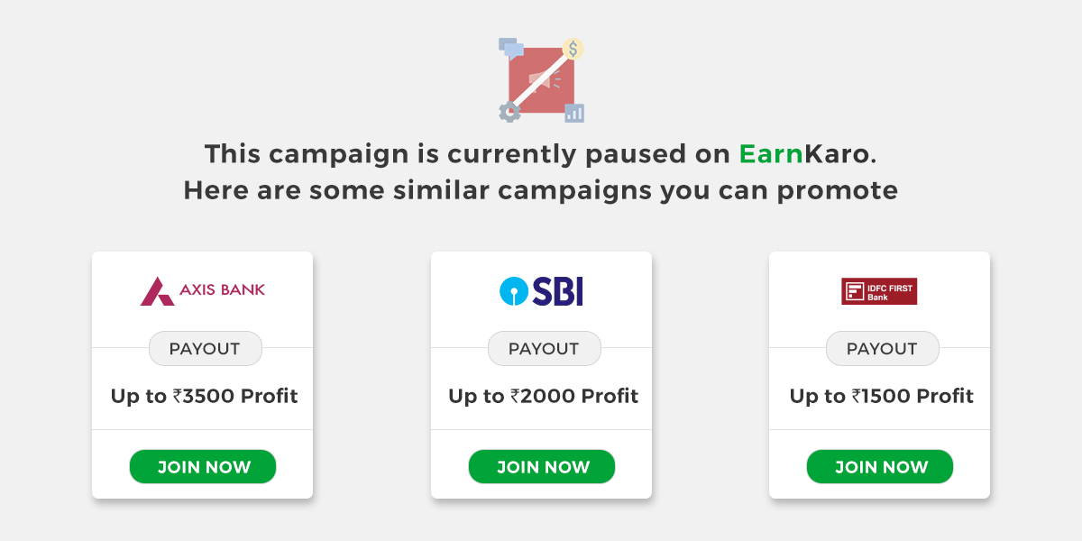Viewport: 1082px width, 541px height.
Task: Click the Up to ₹3500 Profit text
Action: 202,395
